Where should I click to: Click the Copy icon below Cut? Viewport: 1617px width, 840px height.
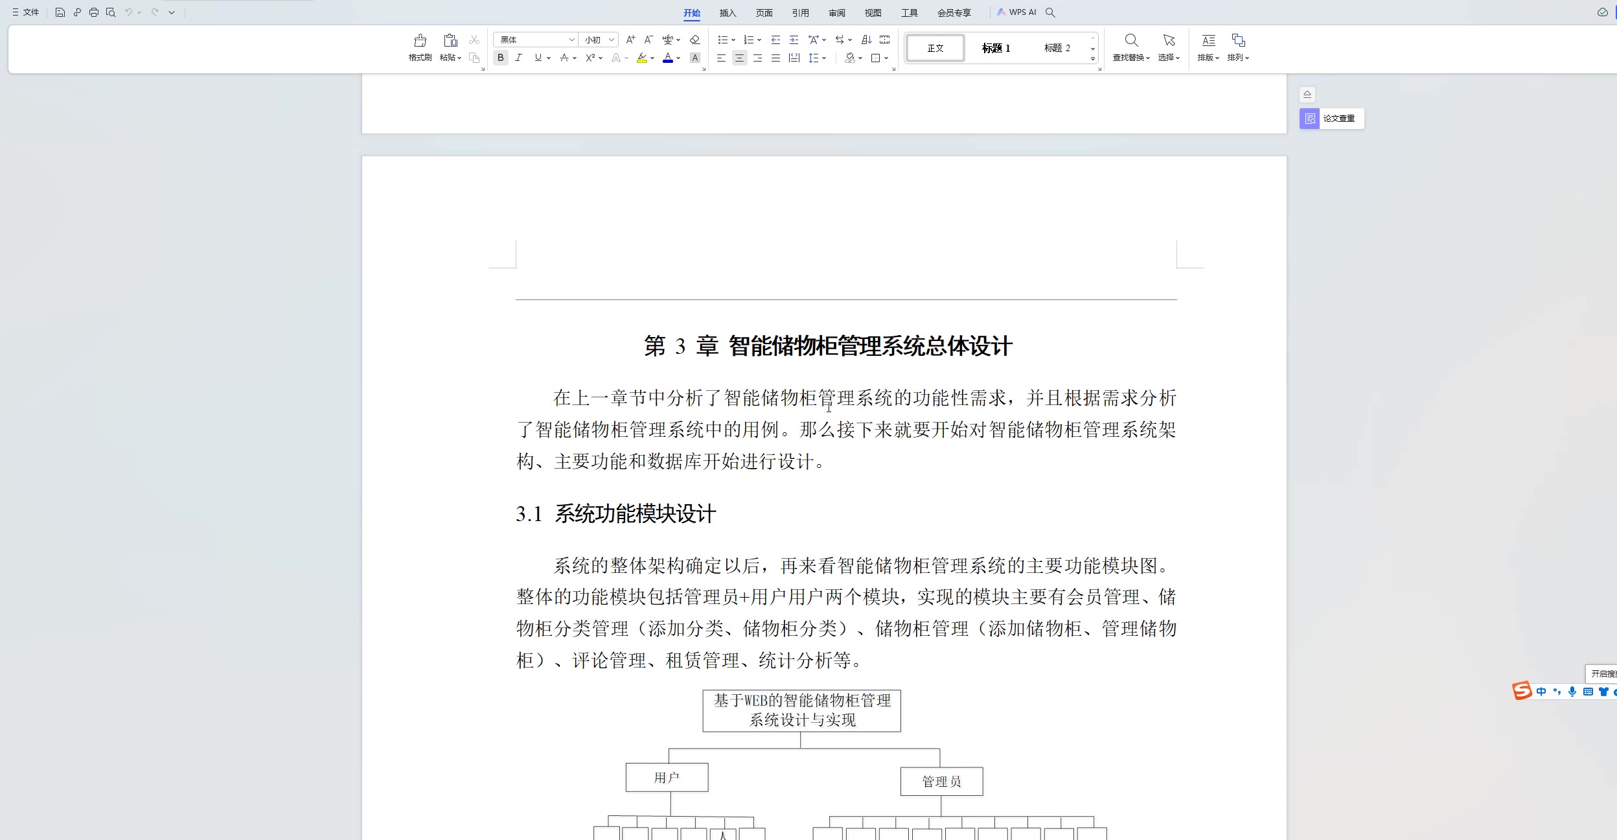click(x=474, y=58)
